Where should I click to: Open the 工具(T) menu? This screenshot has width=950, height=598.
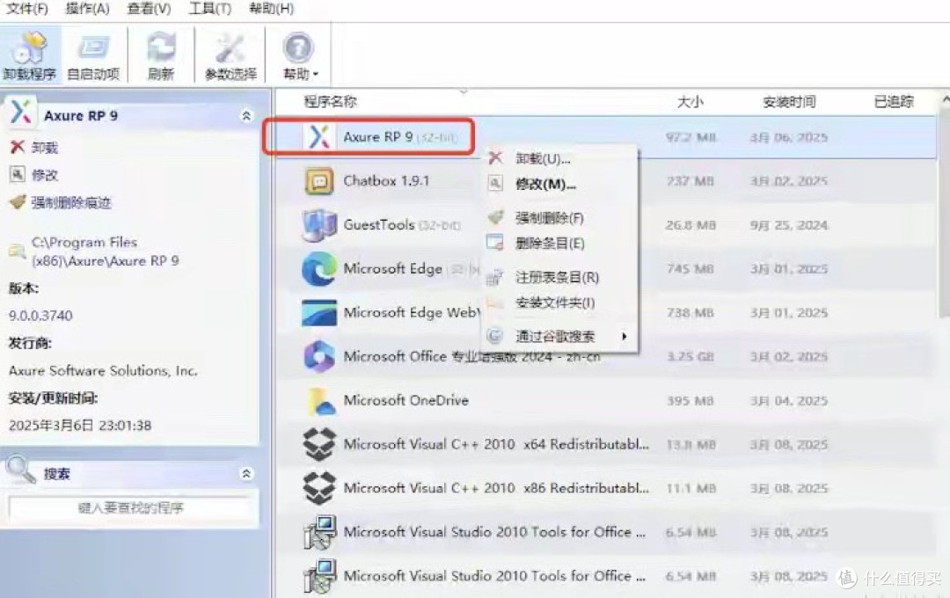coord(210,9)
